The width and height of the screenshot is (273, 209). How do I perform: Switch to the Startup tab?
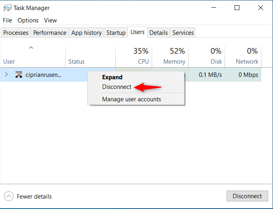coord(116,32)
